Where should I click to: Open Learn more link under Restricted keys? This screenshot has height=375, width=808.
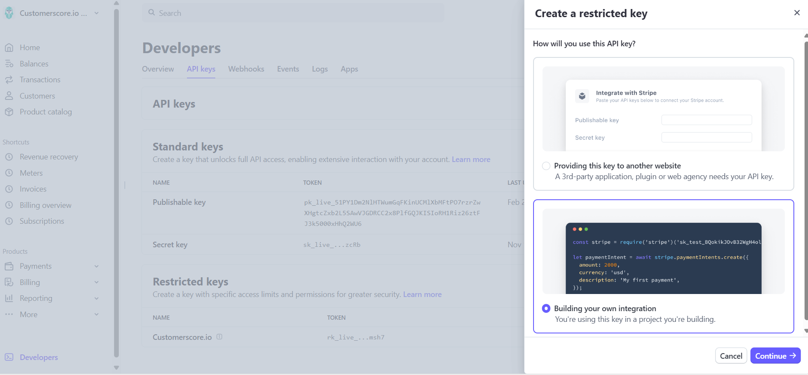422,294
